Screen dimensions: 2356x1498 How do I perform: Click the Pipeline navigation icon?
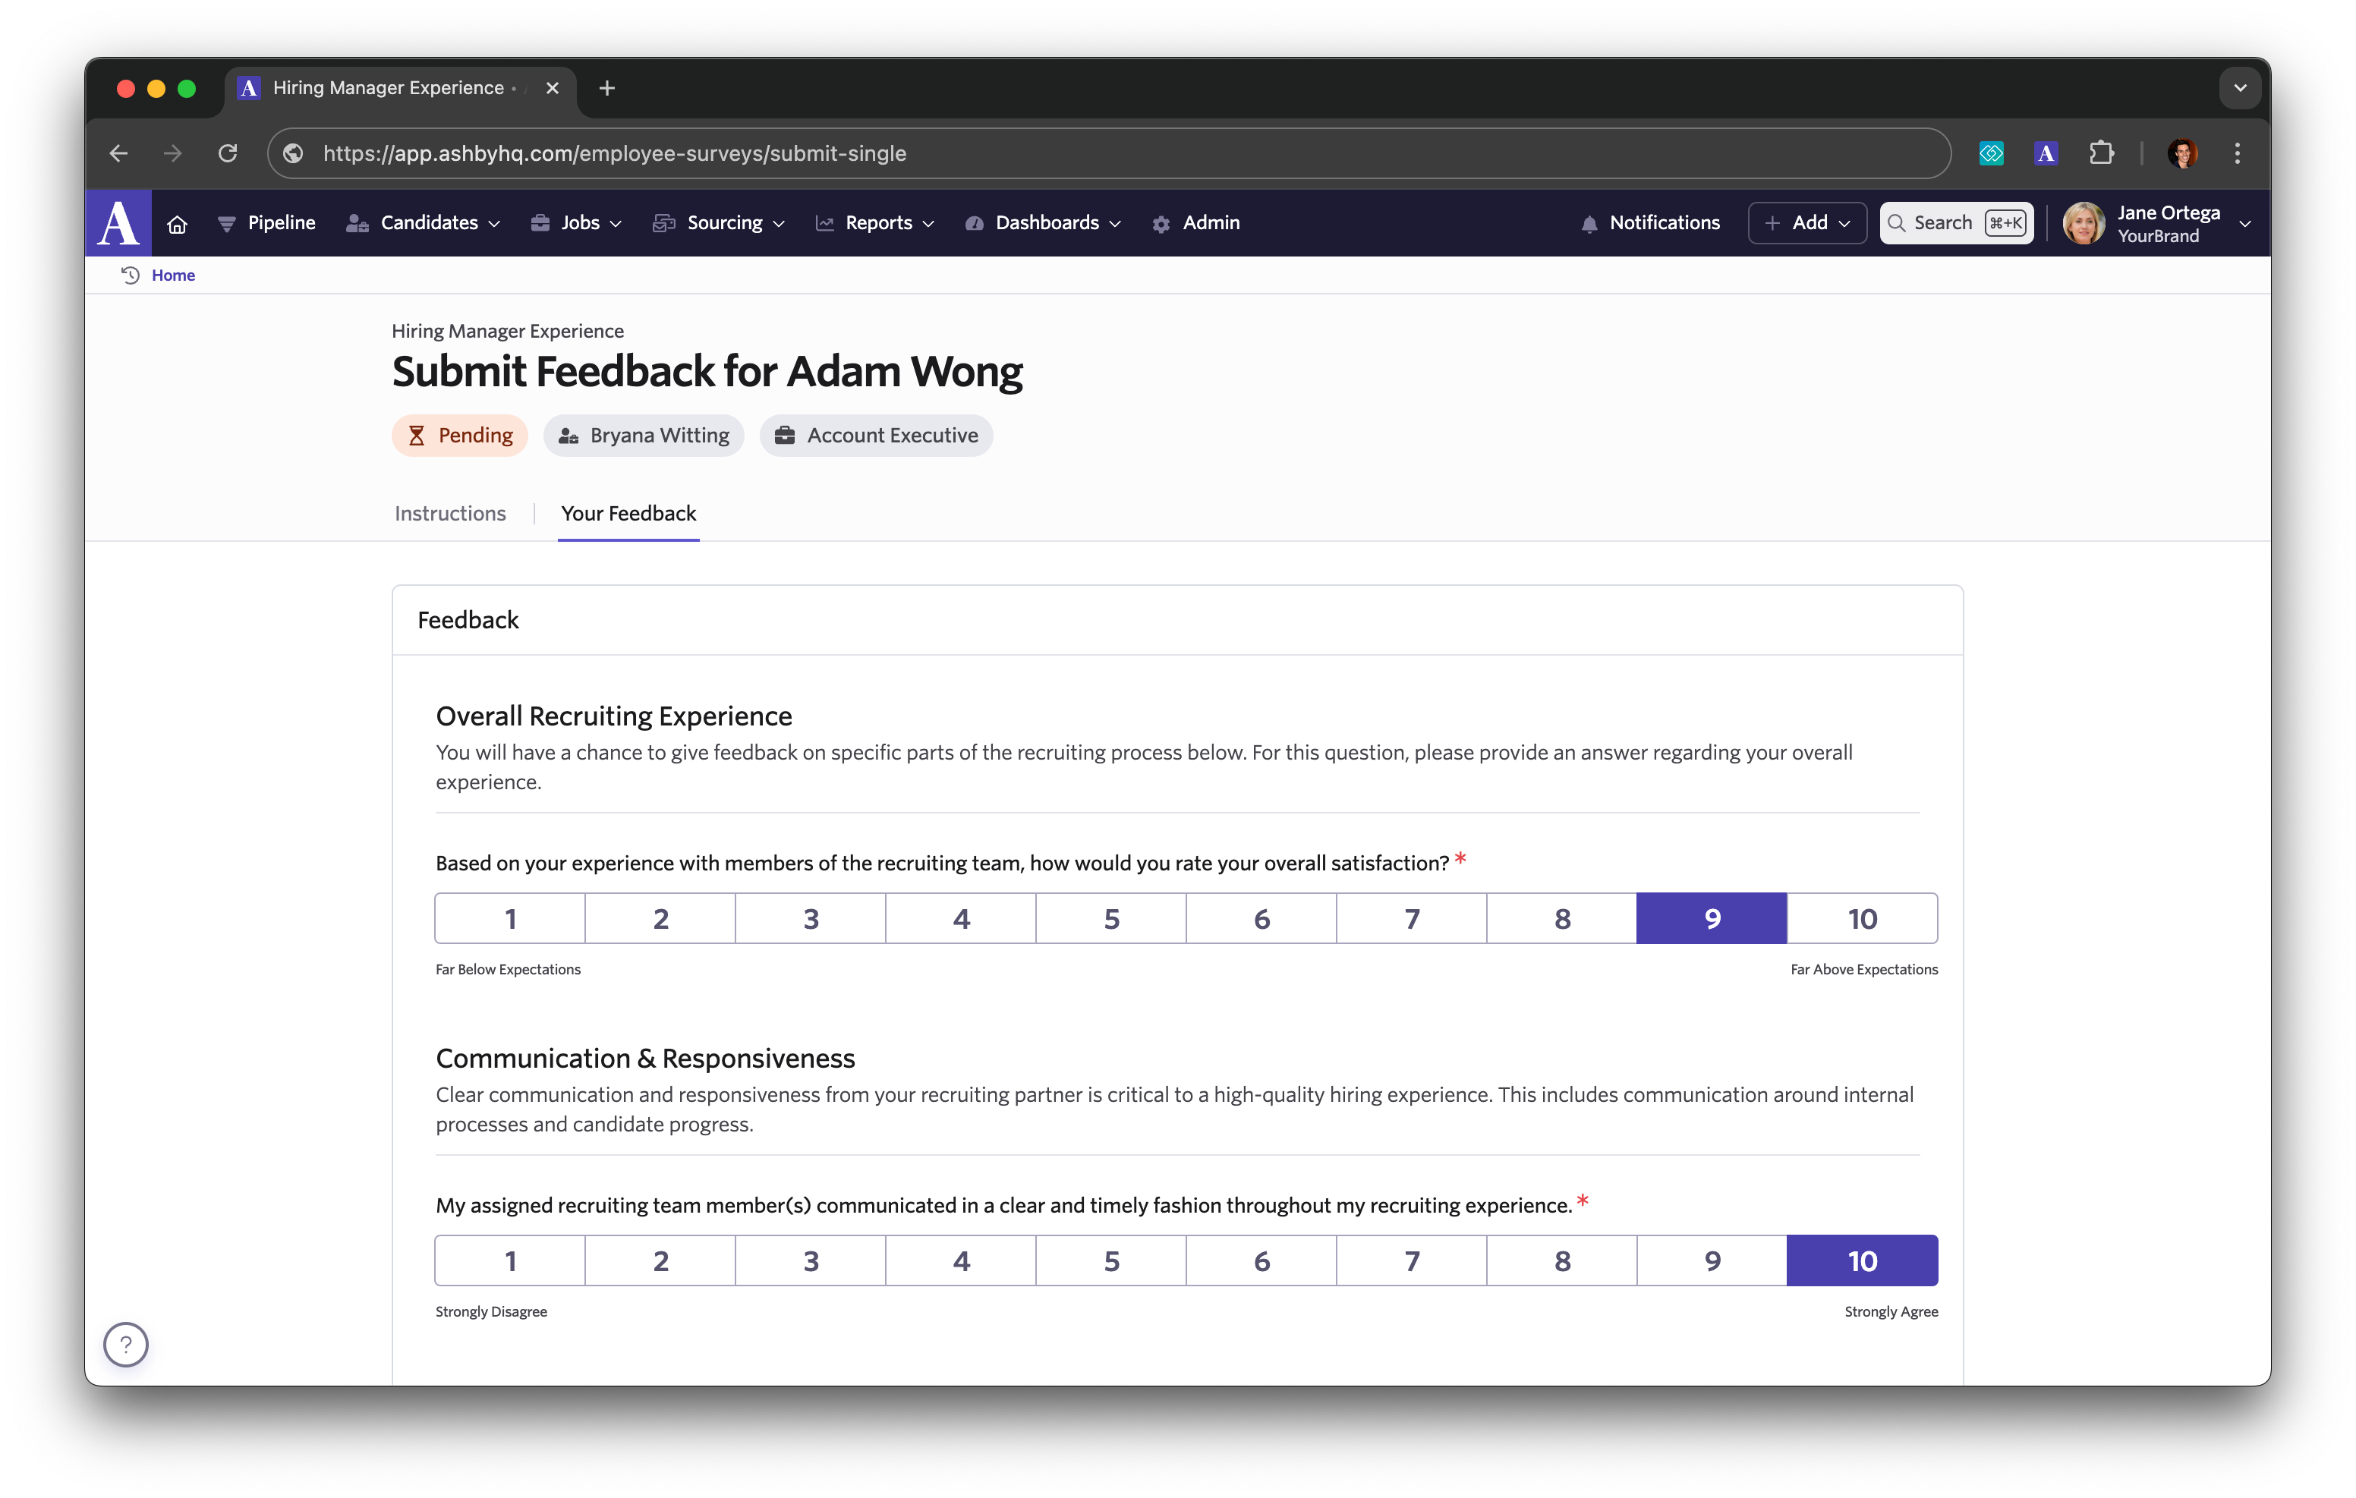[x=225, y=222]
